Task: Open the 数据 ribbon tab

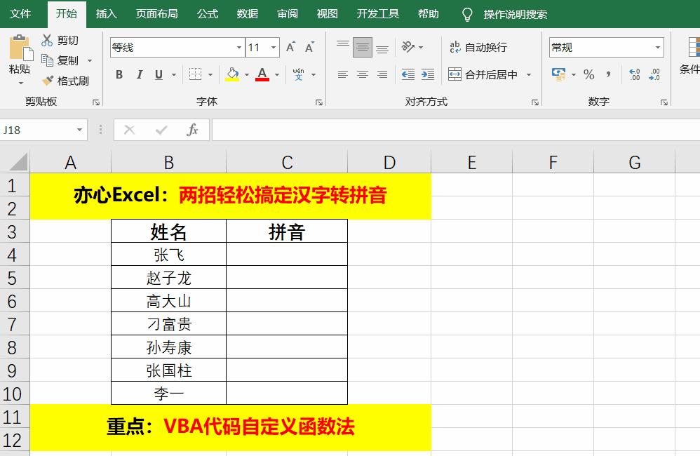Action: pos(247,13)
